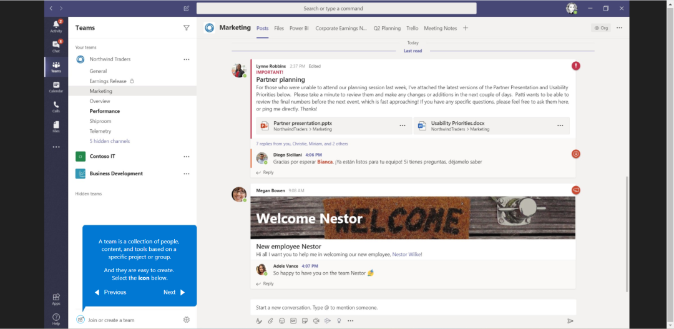The height and width of the screenshot is (329, 674).
Task: Open the Trello tab
Action: (413, 28)
